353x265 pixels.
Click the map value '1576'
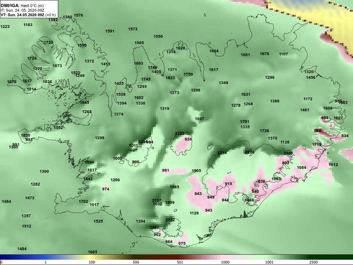[78, 15]
